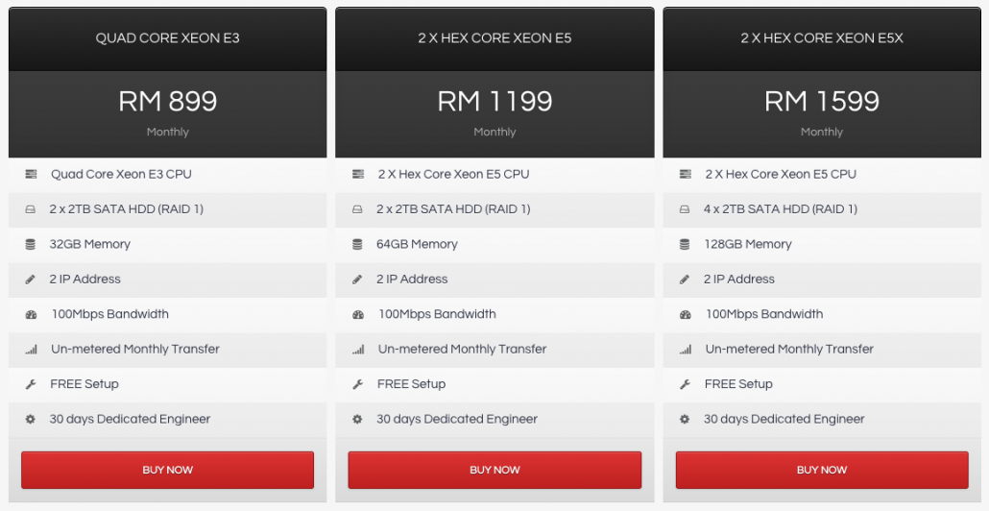Click hard drive icon in RM 899 plan
Image resolution: width=989 pixels, height=511 pixels.
31,209
